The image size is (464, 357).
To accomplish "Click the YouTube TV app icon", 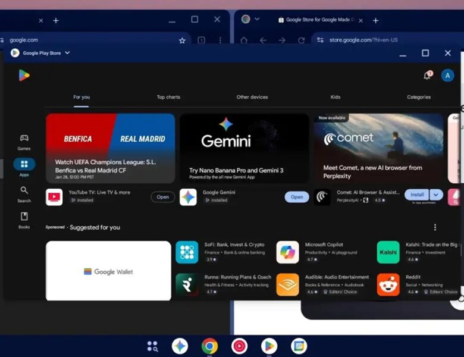I will [54, 197].
